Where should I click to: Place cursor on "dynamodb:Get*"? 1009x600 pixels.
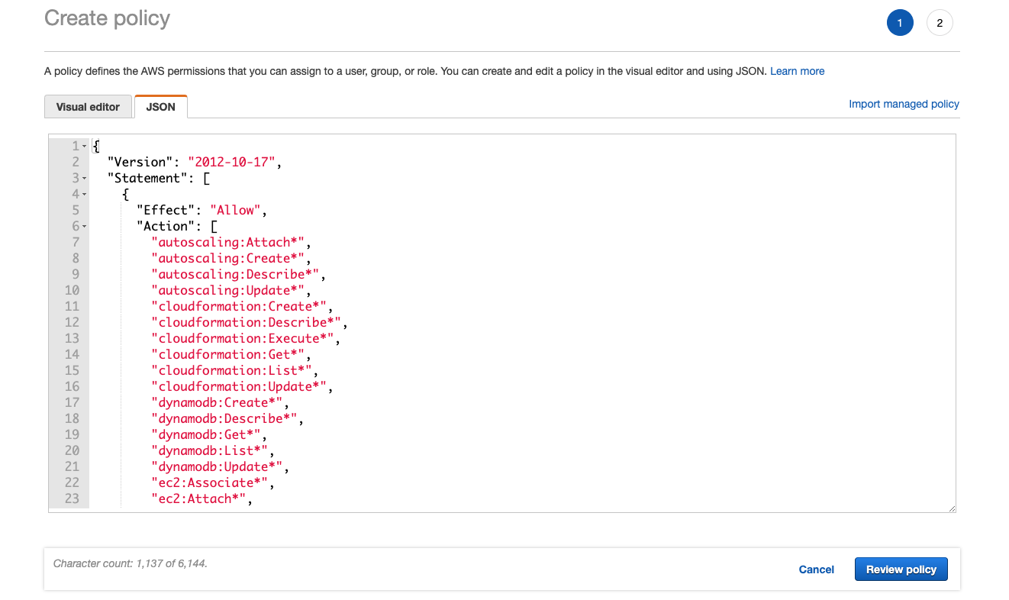tap(206, 434)
